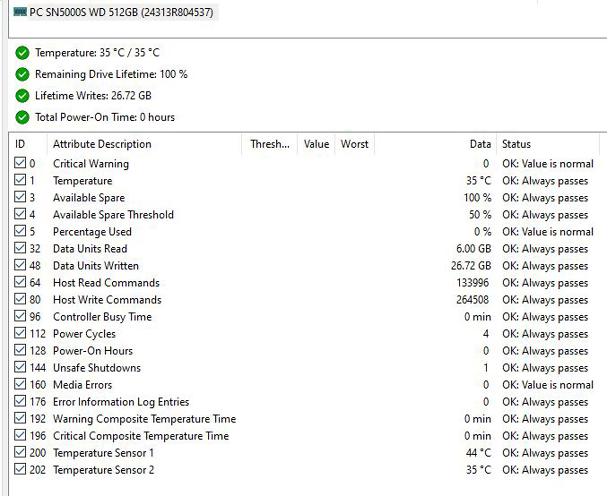
Task: Click the 'Lifetime Writes: 26.72 GB' summary text
Action: click(x=93, y=96)
